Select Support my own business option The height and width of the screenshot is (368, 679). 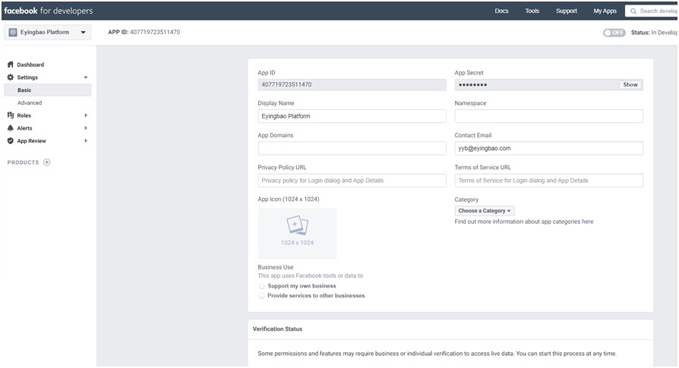pyautogui.click(x=263, y=286)
